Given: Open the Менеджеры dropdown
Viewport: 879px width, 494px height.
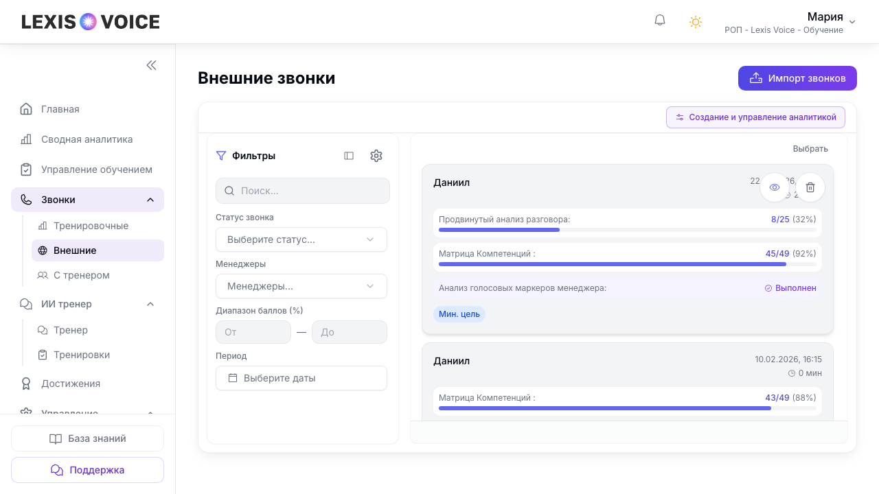Looking at the screenshot, I should tap(301, 286).
